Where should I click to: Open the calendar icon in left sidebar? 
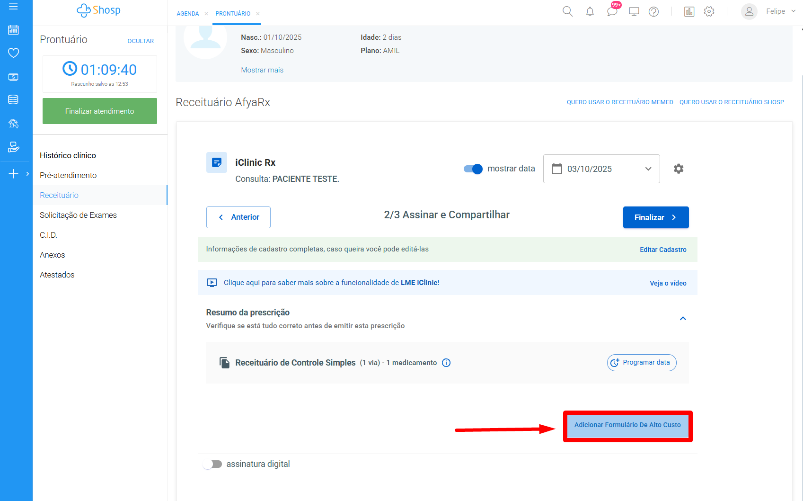(13, 30)
